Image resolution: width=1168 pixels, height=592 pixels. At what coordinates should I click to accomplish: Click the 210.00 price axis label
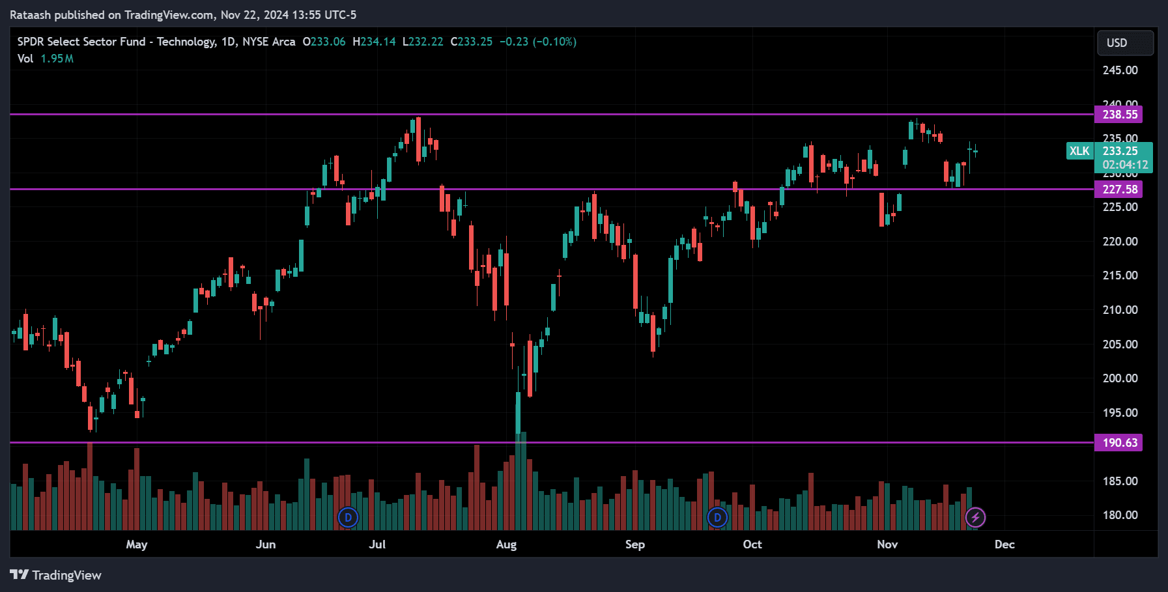click(x=1120, y=310)
